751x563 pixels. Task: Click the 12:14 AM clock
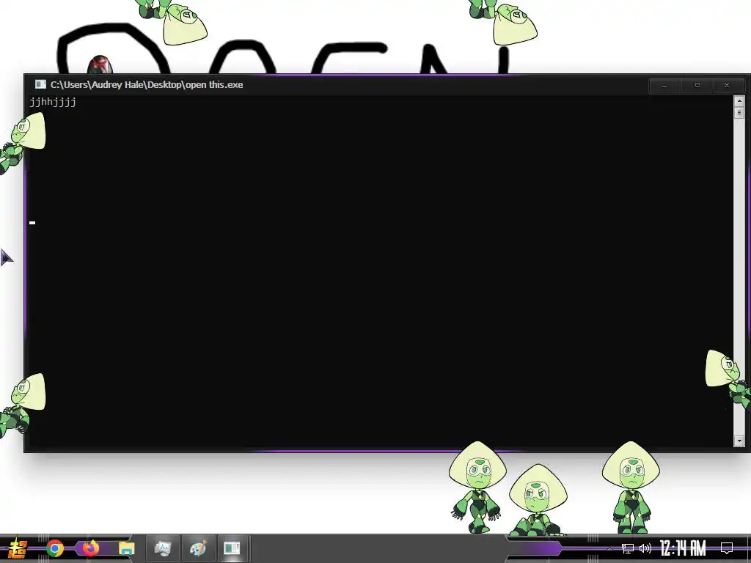click(683, 548)
